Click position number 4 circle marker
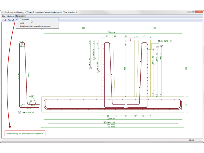The image size is (204, 153). coord(108,32)
